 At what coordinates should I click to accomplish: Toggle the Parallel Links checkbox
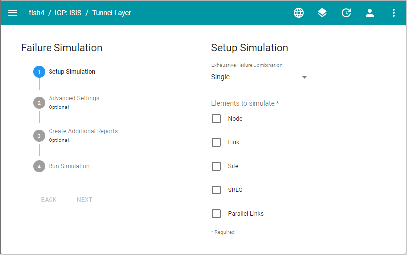click(216, 214)
